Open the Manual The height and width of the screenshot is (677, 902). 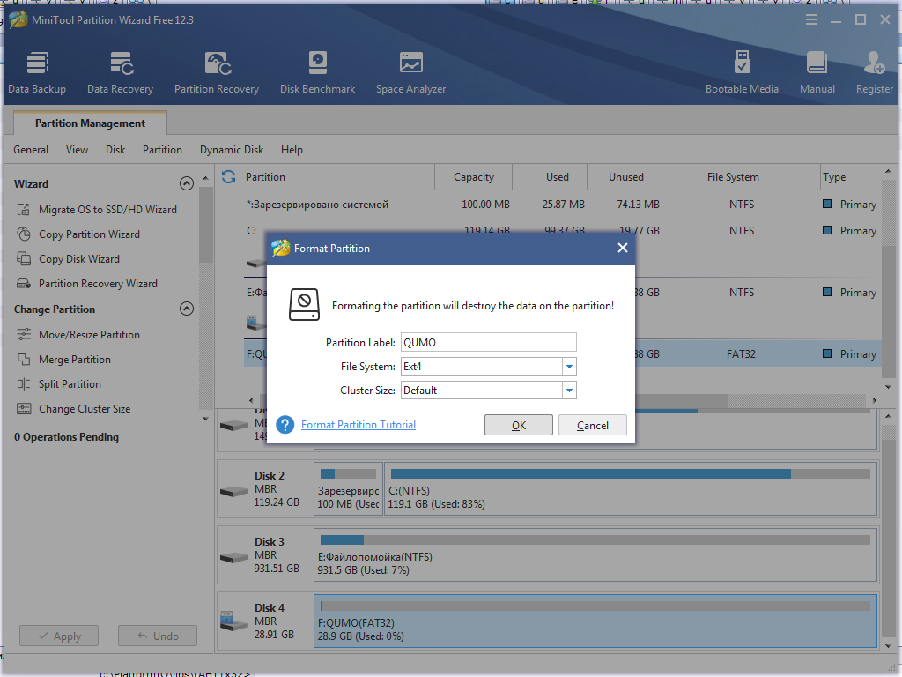coord(817,73)
